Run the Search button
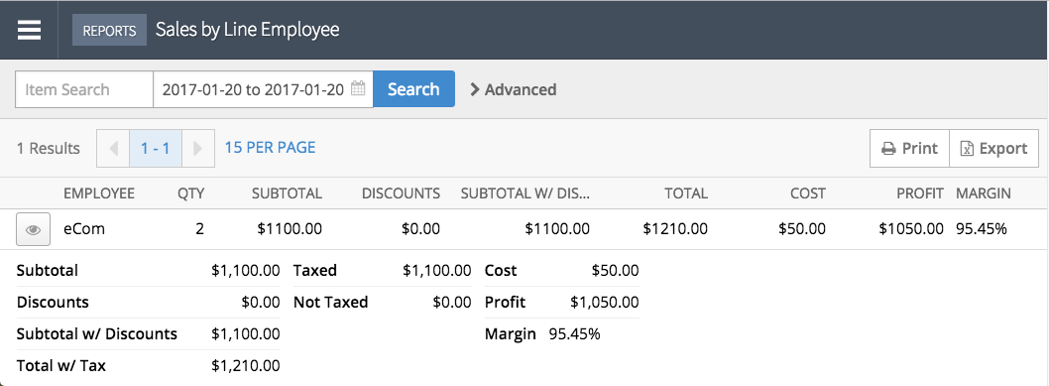The width and height of the screenshot is (1049, 386). click(x=413, y=89)
